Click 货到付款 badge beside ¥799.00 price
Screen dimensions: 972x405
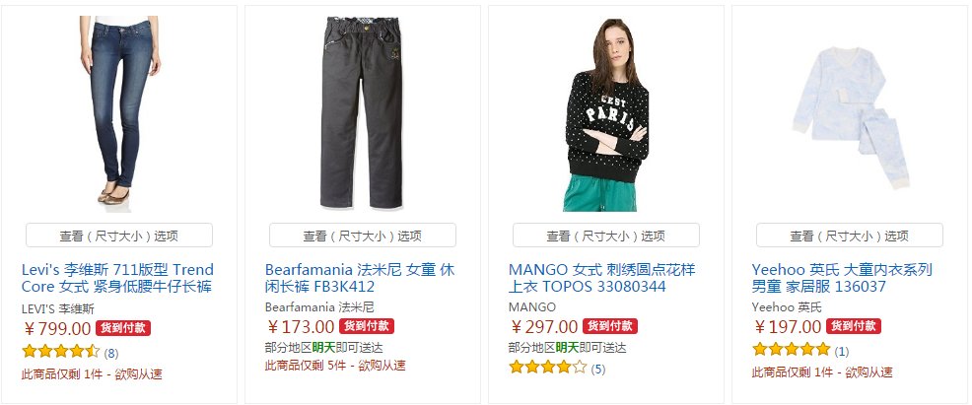point(123,327)
